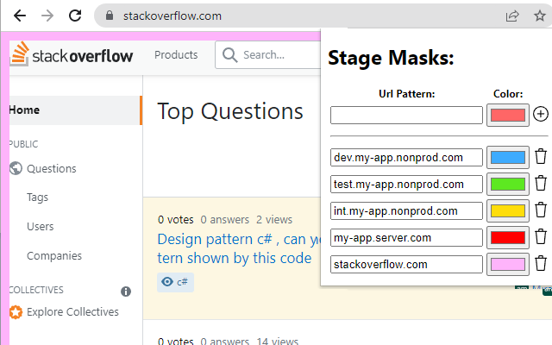552x345 pixels.
Task: Pick color for new mask swatch
Action: coord(507,115)
